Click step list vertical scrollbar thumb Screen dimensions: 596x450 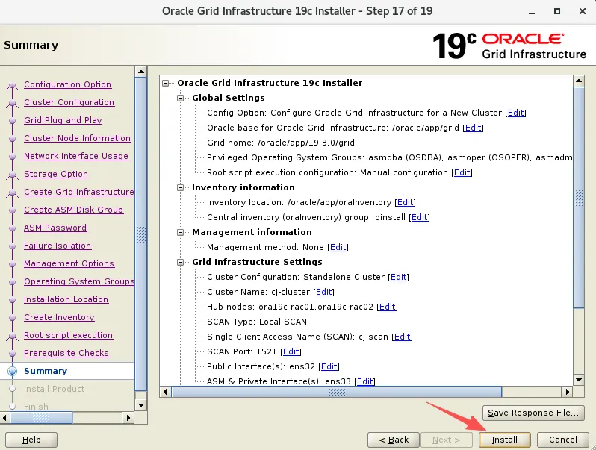[x=141, y=234]
